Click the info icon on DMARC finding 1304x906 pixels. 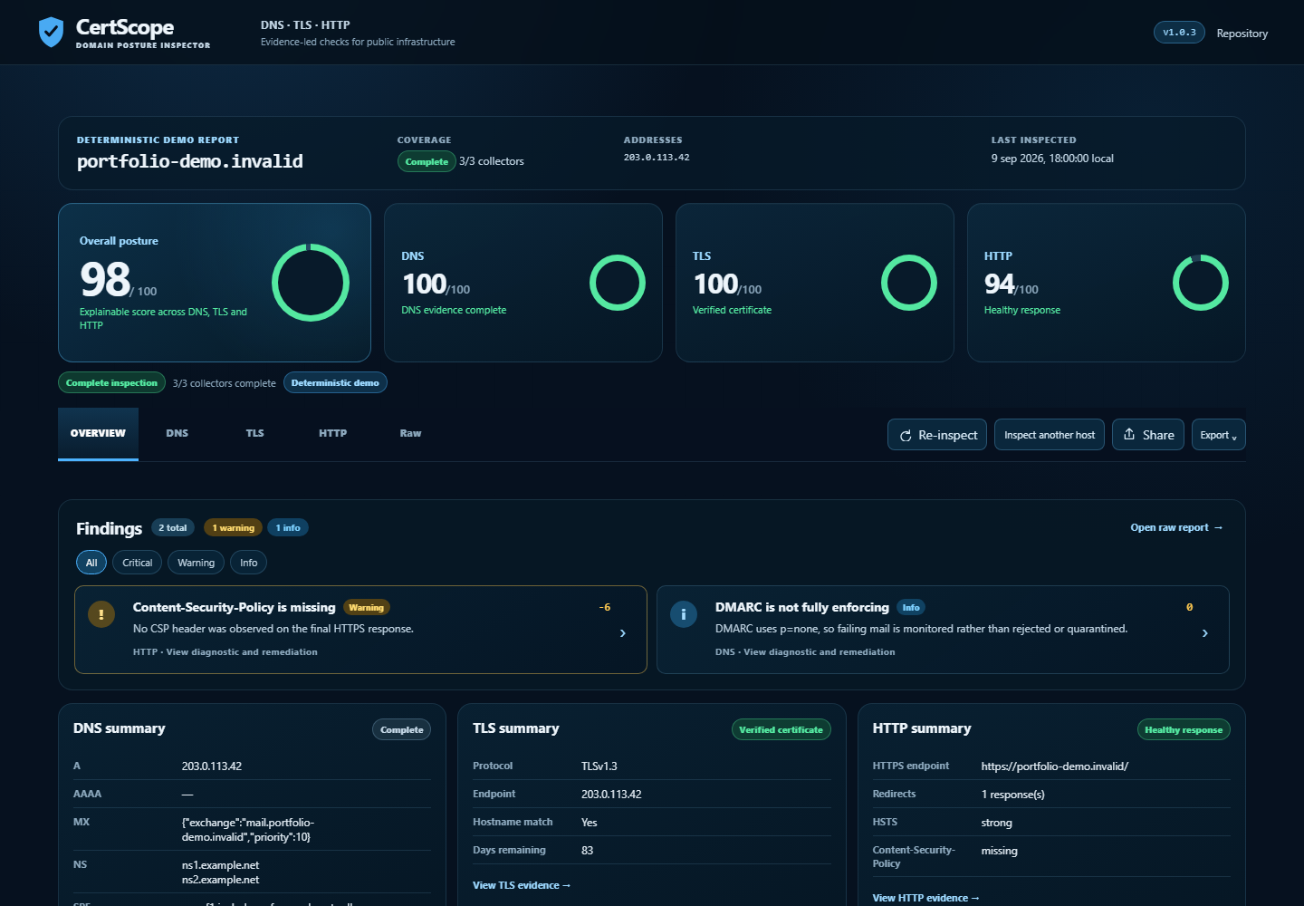pyautogui.click(x=683, y=614)
